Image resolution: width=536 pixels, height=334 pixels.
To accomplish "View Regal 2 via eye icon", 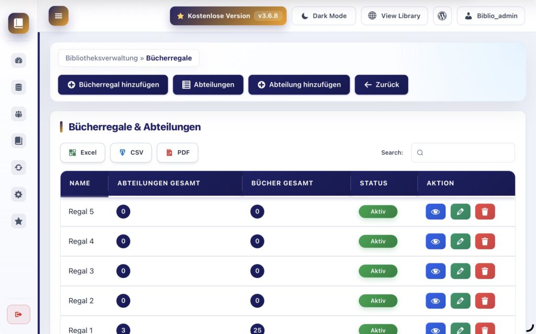I will tap(435, 301).
